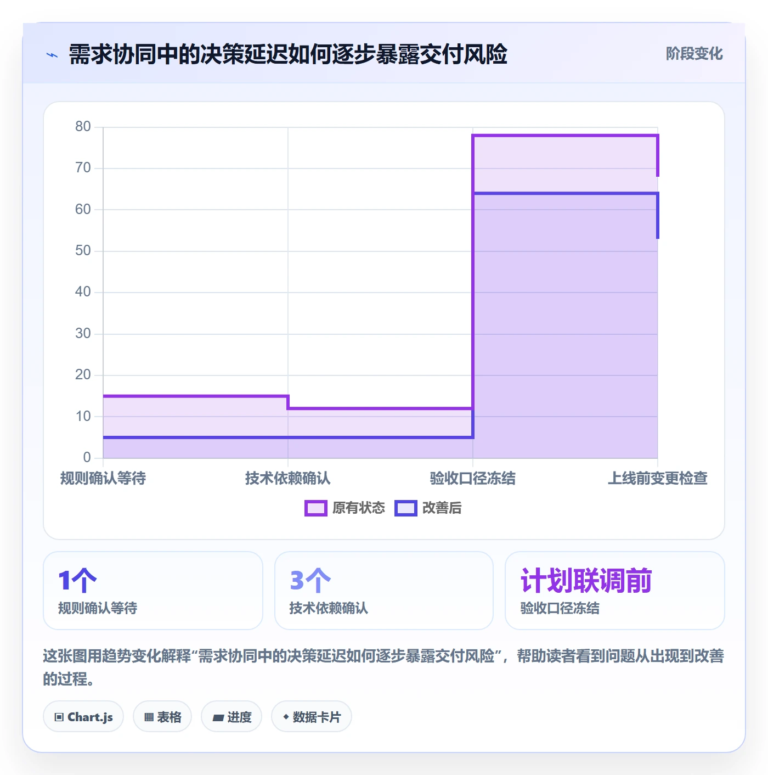Screen dimensions: 768x775
Task: Click the 上线前变更检查 x-axis label
Action: [658, 479]
